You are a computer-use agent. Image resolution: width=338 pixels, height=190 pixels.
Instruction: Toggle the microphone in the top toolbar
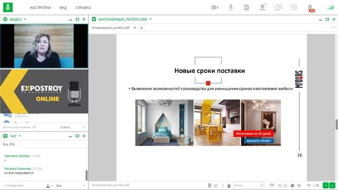(231, 7)
